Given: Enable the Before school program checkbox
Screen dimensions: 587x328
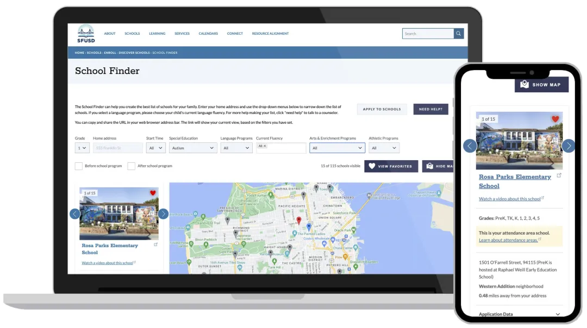Looking at the screenshot, I should pyautogui.click(x=79, y=166).
